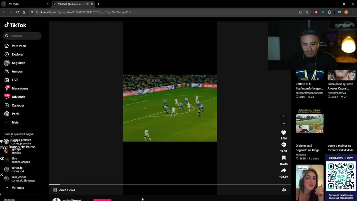Image resolution: width=357 pixels, height=201 pixels.
Task: Click the browser home button
Action: click(24, 12)
